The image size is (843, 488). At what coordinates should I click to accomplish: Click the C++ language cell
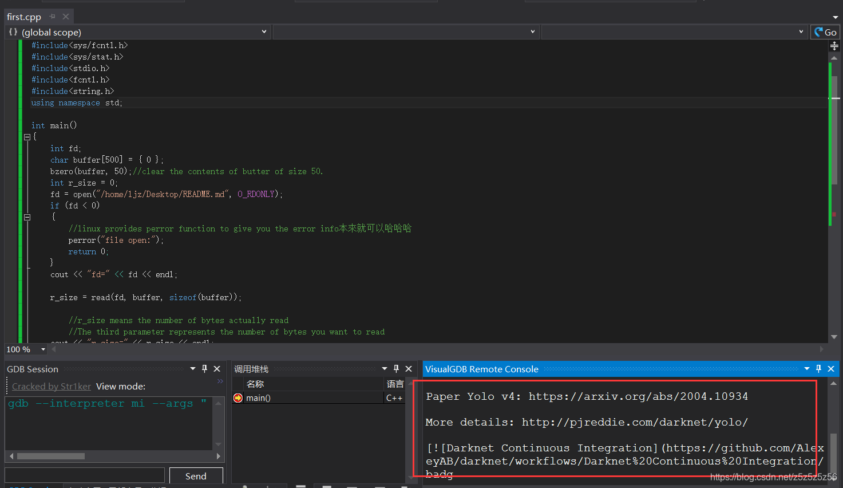(394, 398)
